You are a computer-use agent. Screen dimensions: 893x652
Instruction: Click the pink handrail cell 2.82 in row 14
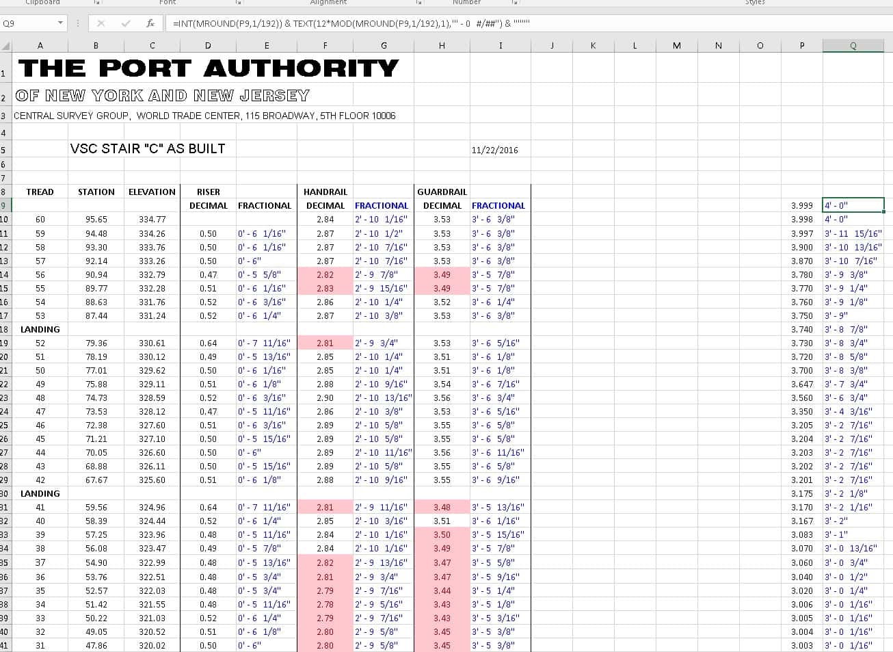[x=325, y=274]
